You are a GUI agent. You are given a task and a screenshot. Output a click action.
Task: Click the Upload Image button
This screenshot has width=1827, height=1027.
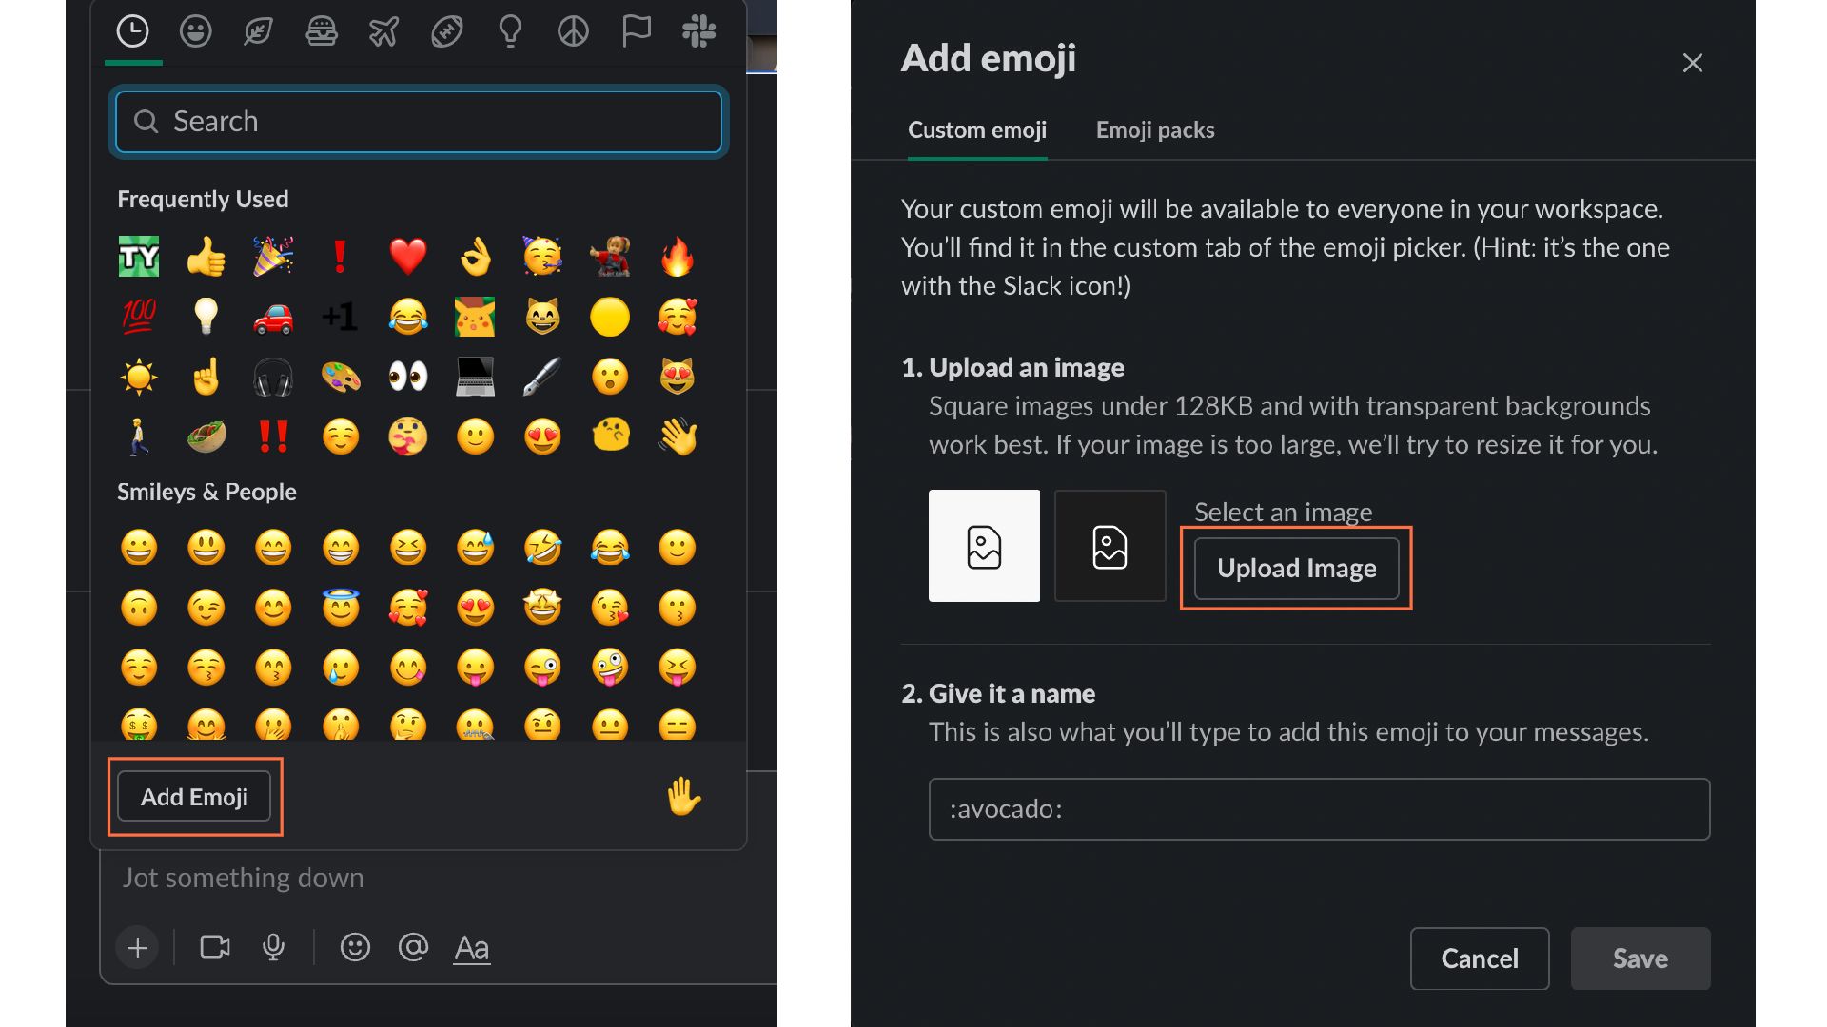pyautogui.click(x=1296, y=569)
